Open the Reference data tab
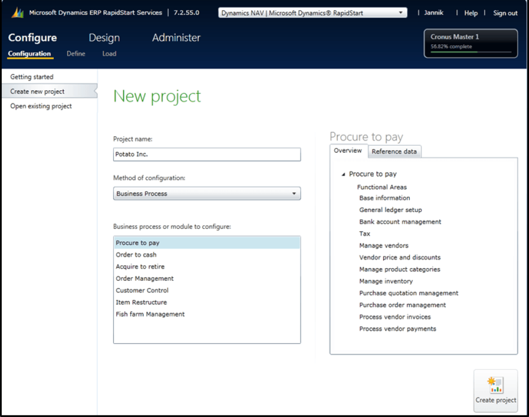The width and height of the screenshot is (529, 417). (x=394, y=152)
